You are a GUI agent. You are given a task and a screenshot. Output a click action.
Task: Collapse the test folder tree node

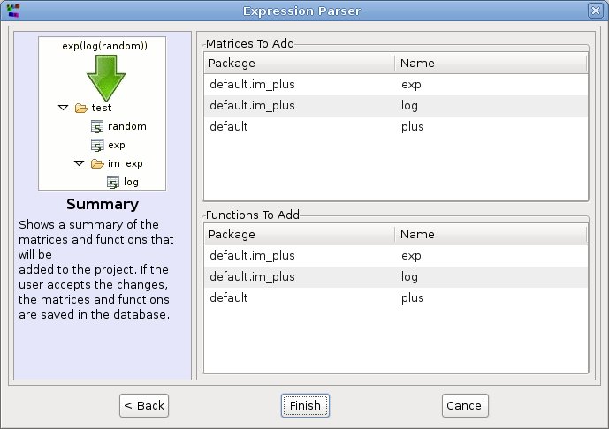pyautogui.click(x=63, y=108)
